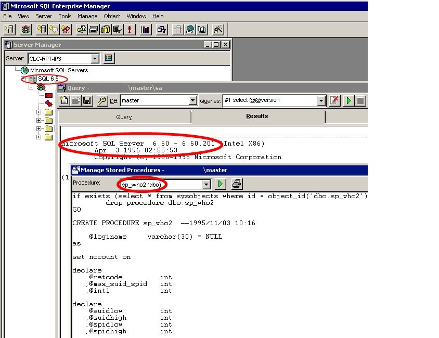The width and height of the screenshot is (439, 338).
Task: Click the CREATE PROCEDURE sp_who2 line
Action: [164, 223]
